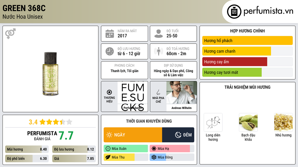Click the orange Ngày daytime bar
The width and height of the screenshot is (298, 167).
click(133, 135)
